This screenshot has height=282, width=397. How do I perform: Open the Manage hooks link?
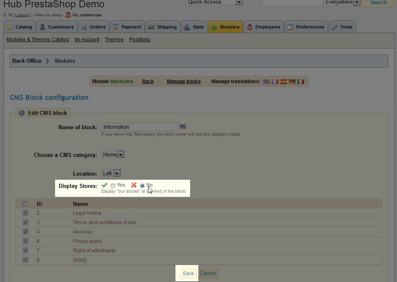coord(184,82)
